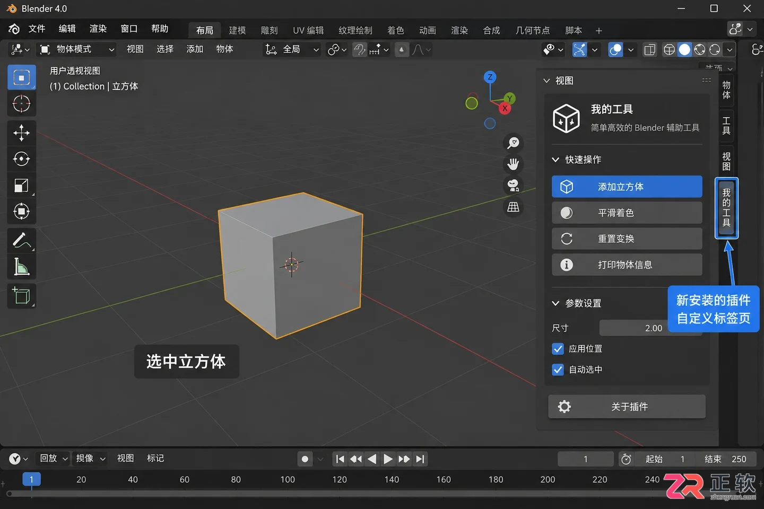This screenshot has width=764, height=509.
Task: Switch to the 建模 workspace tab
Action: click(237, 30)
